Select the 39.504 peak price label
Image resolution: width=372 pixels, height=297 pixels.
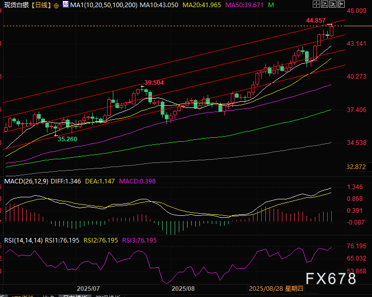point(154,83)
